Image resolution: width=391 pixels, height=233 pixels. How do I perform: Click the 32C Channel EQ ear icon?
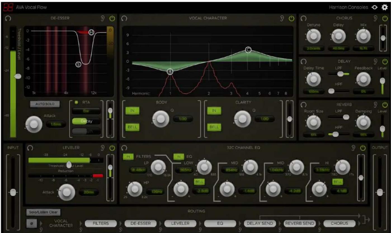coord(354,148)
